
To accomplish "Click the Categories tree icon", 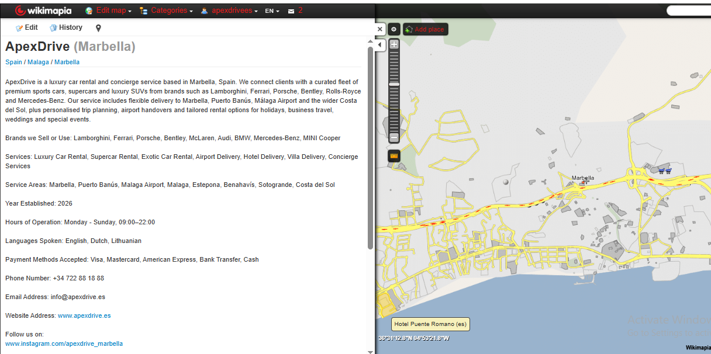I will [x=144, y=11].
